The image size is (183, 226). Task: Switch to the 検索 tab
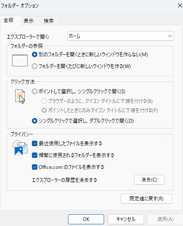point(49,21)
